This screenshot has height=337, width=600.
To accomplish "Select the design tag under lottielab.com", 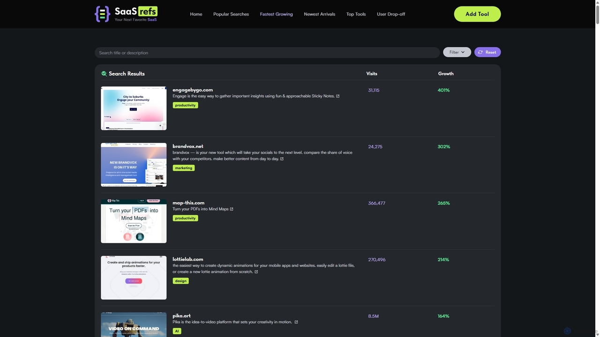I will 180,281.
